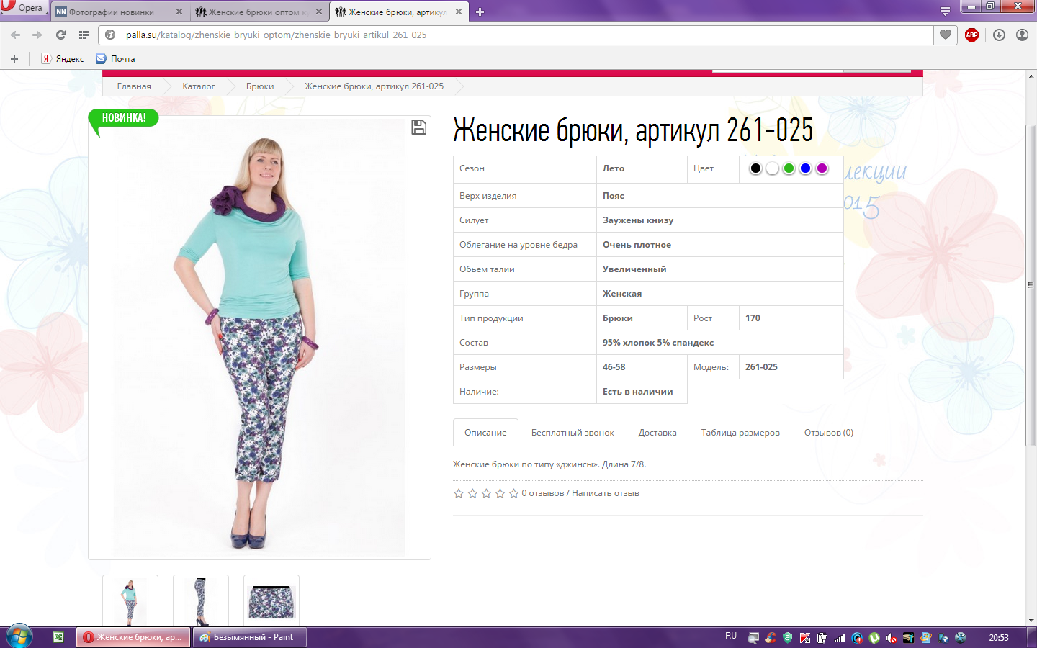This screenshot has height=648, width=1037.
Task: Reload the current page
Action: pyautogui.click(x=60, y=35)
